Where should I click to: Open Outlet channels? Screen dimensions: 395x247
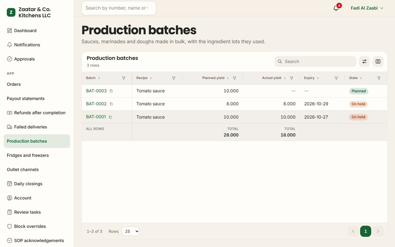coord(37,170)
